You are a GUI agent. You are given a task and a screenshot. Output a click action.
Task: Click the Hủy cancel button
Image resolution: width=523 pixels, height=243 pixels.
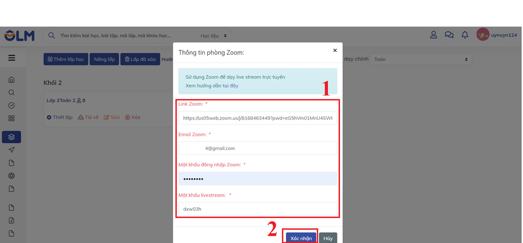pyautogui.click(x=328, y=238)
